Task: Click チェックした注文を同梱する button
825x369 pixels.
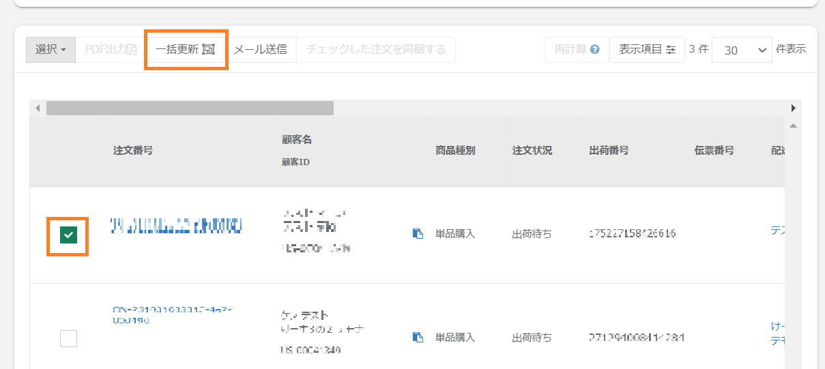Action: 376,49
